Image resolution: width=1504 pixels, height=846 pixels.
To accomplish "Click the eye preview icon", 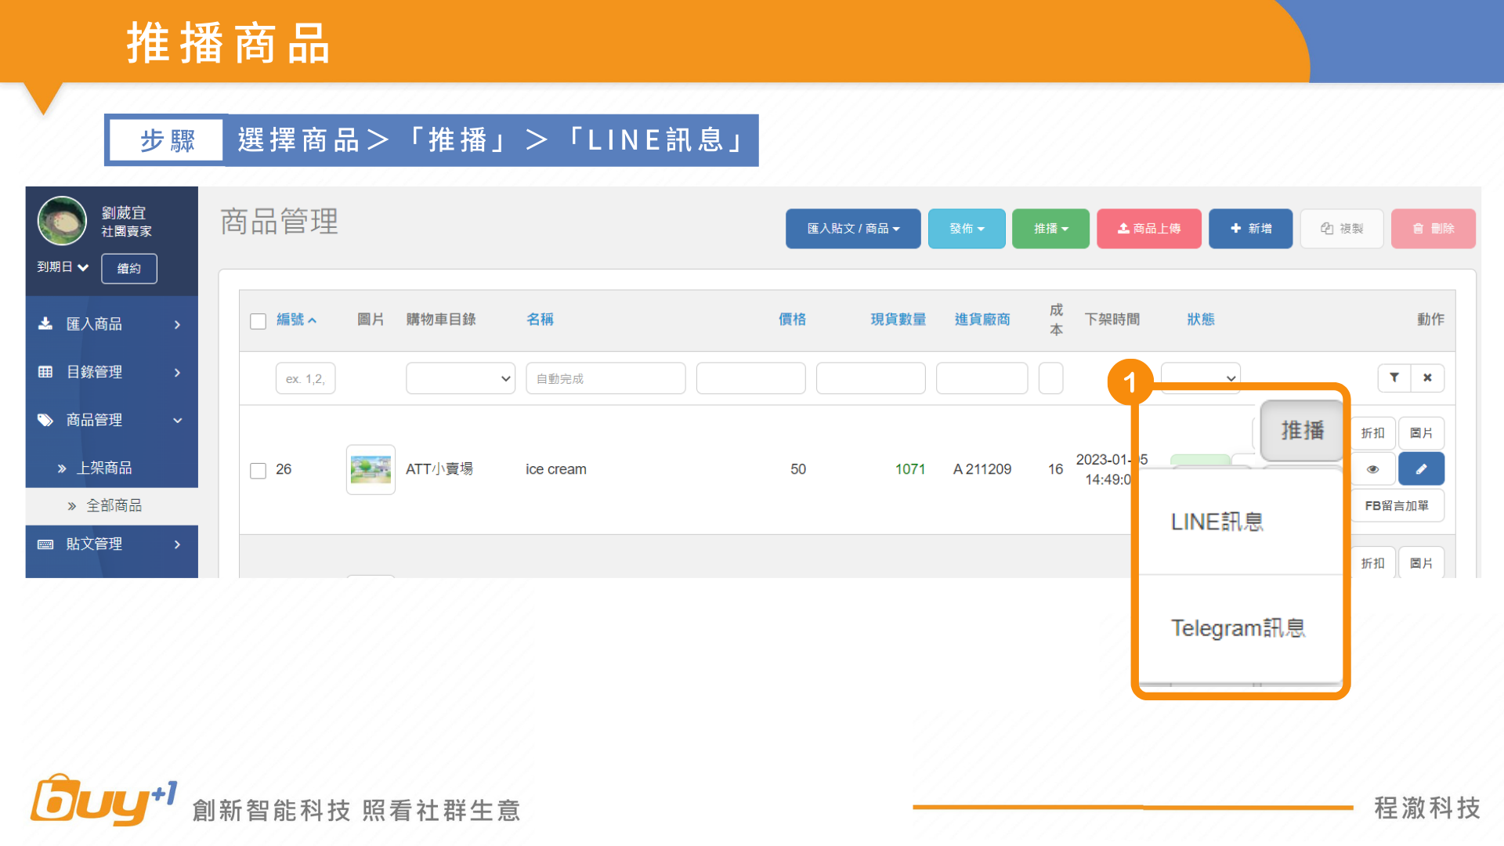I will point(1372,469).
